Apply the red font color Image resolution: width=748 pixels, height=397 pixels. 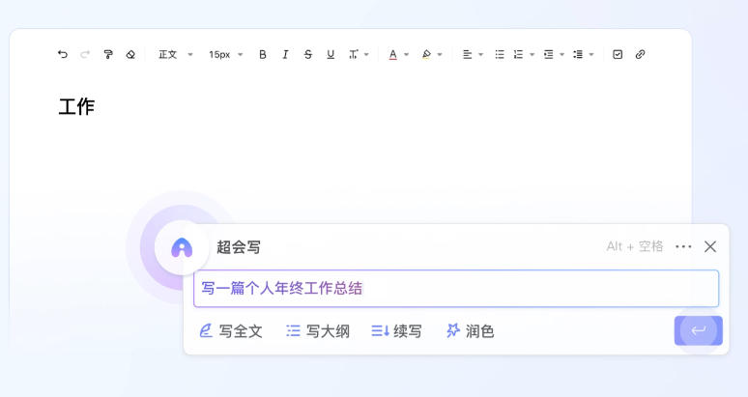coord(392,54)
